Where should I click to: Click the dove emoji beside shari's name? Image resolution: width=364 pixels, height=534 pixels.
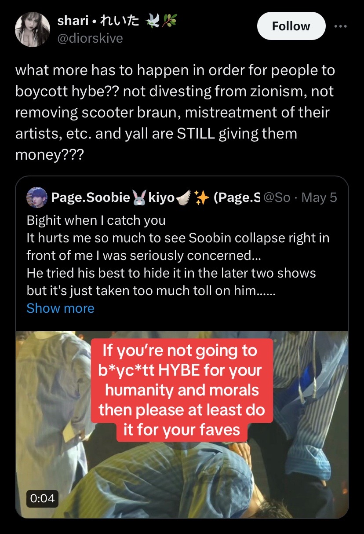[x=154, y=21]
